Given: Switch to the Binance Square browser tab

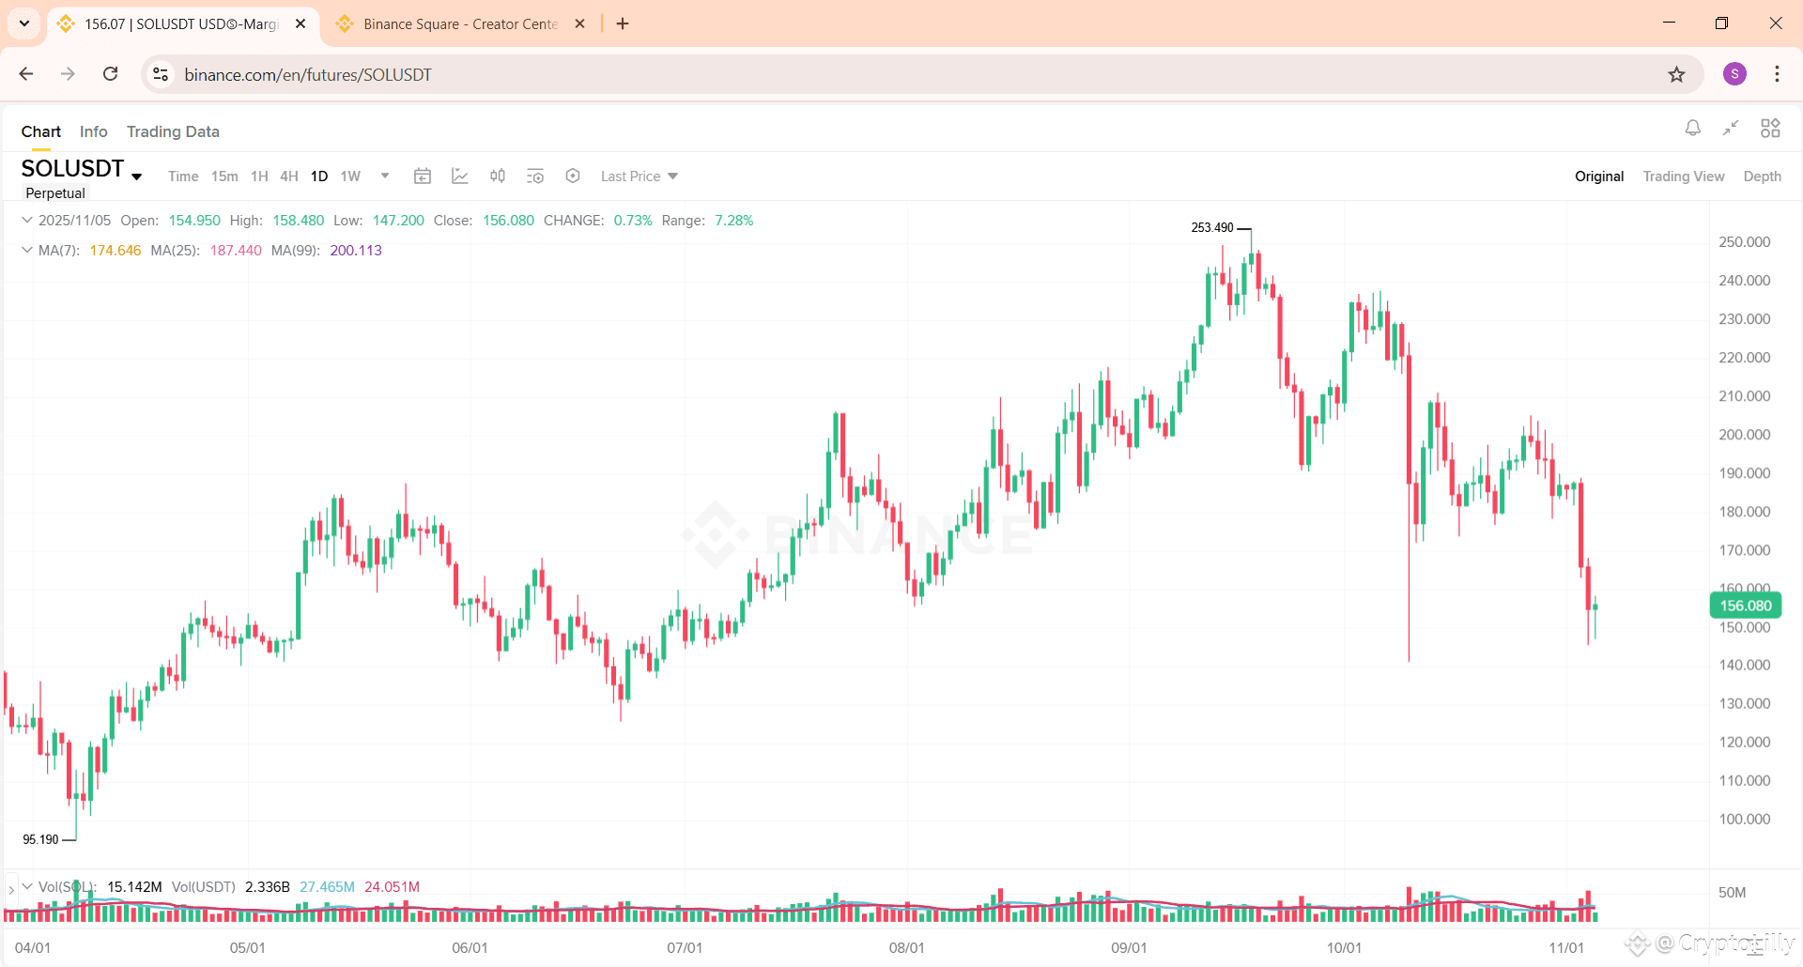Looking at the screenshot, I should tap(460, 23).
